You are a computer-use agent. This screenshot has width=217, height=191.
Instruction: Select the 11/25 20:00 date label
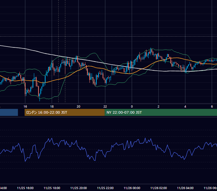[x=79, y=188]
